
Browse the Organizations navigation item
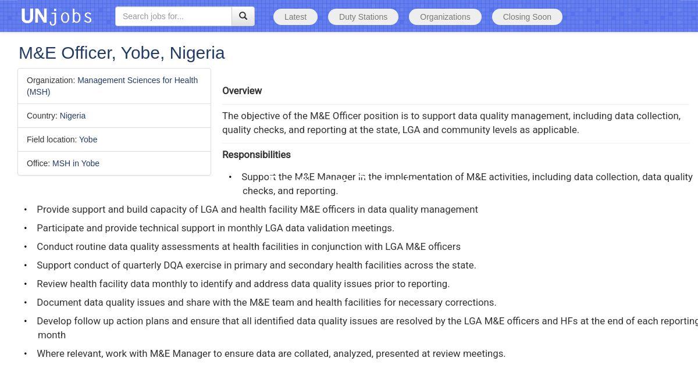point(445,17)
